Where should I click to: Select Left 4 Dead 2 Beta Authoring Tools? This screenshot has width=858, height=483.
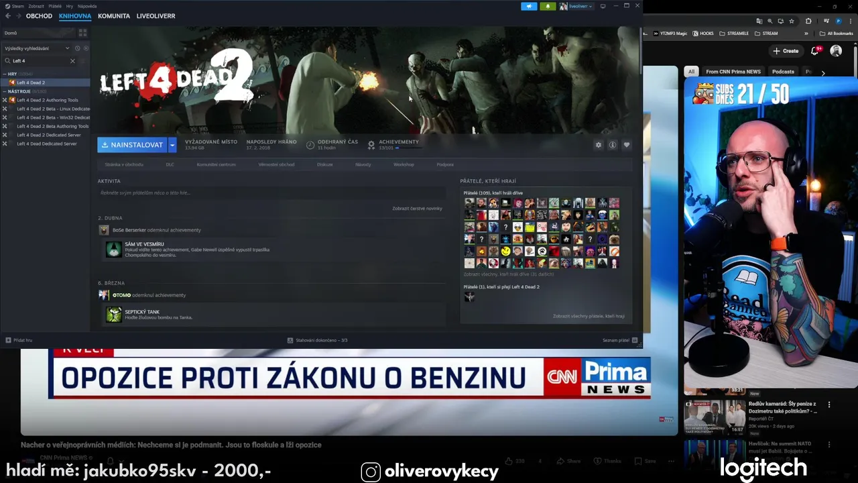45,126
